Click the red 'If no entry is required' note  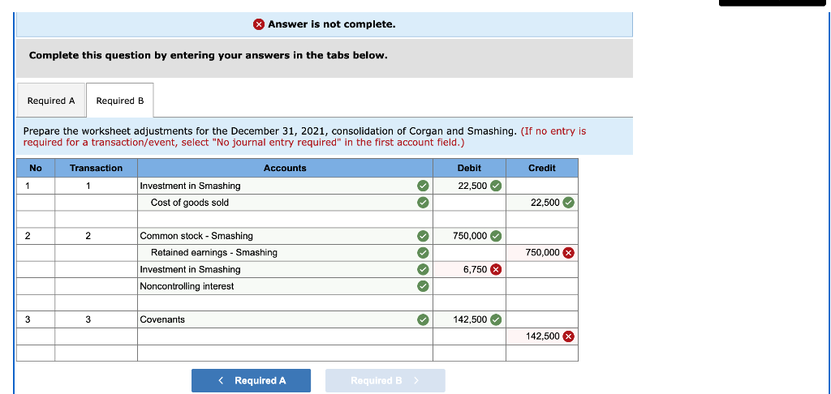(x=305, y=137)
